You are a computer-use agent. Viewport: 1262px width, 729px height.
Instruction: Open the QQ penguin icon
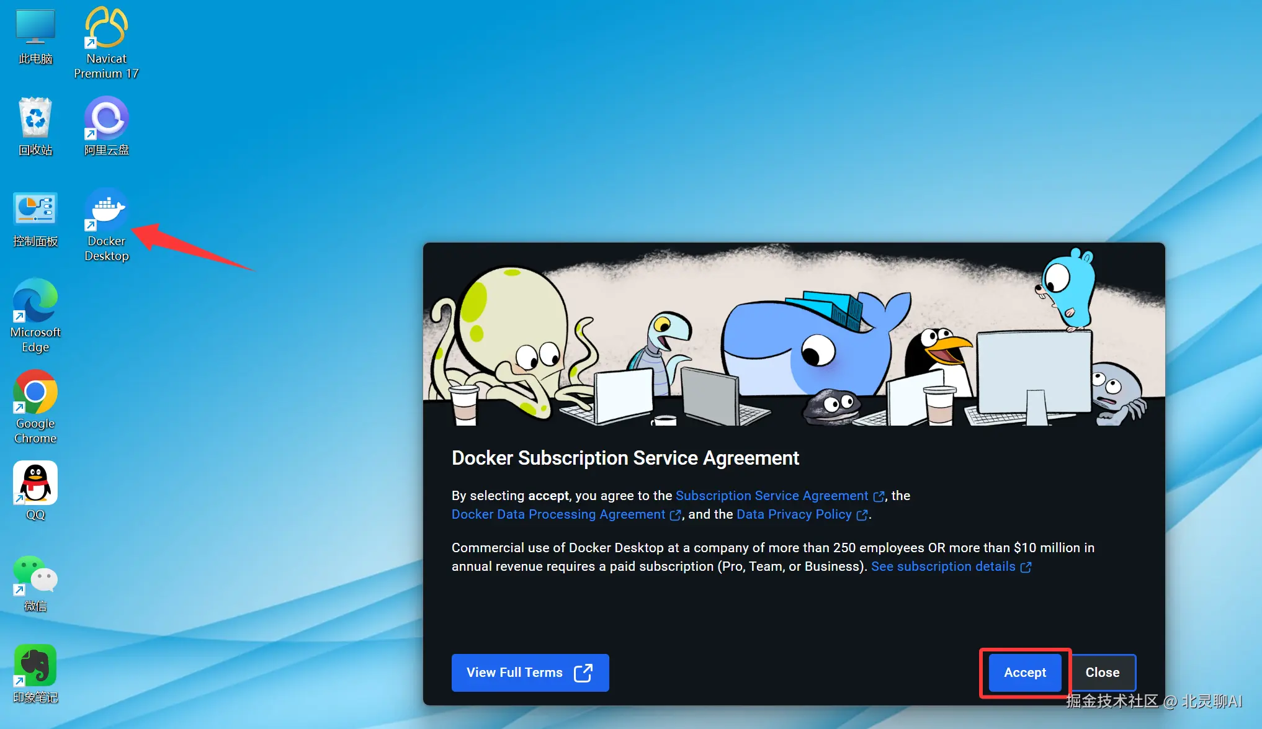point(35,483)
